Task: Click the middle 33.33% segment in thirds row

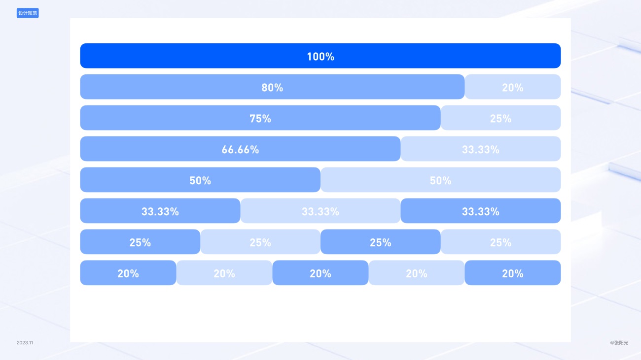Action: (x=320, y=211)
